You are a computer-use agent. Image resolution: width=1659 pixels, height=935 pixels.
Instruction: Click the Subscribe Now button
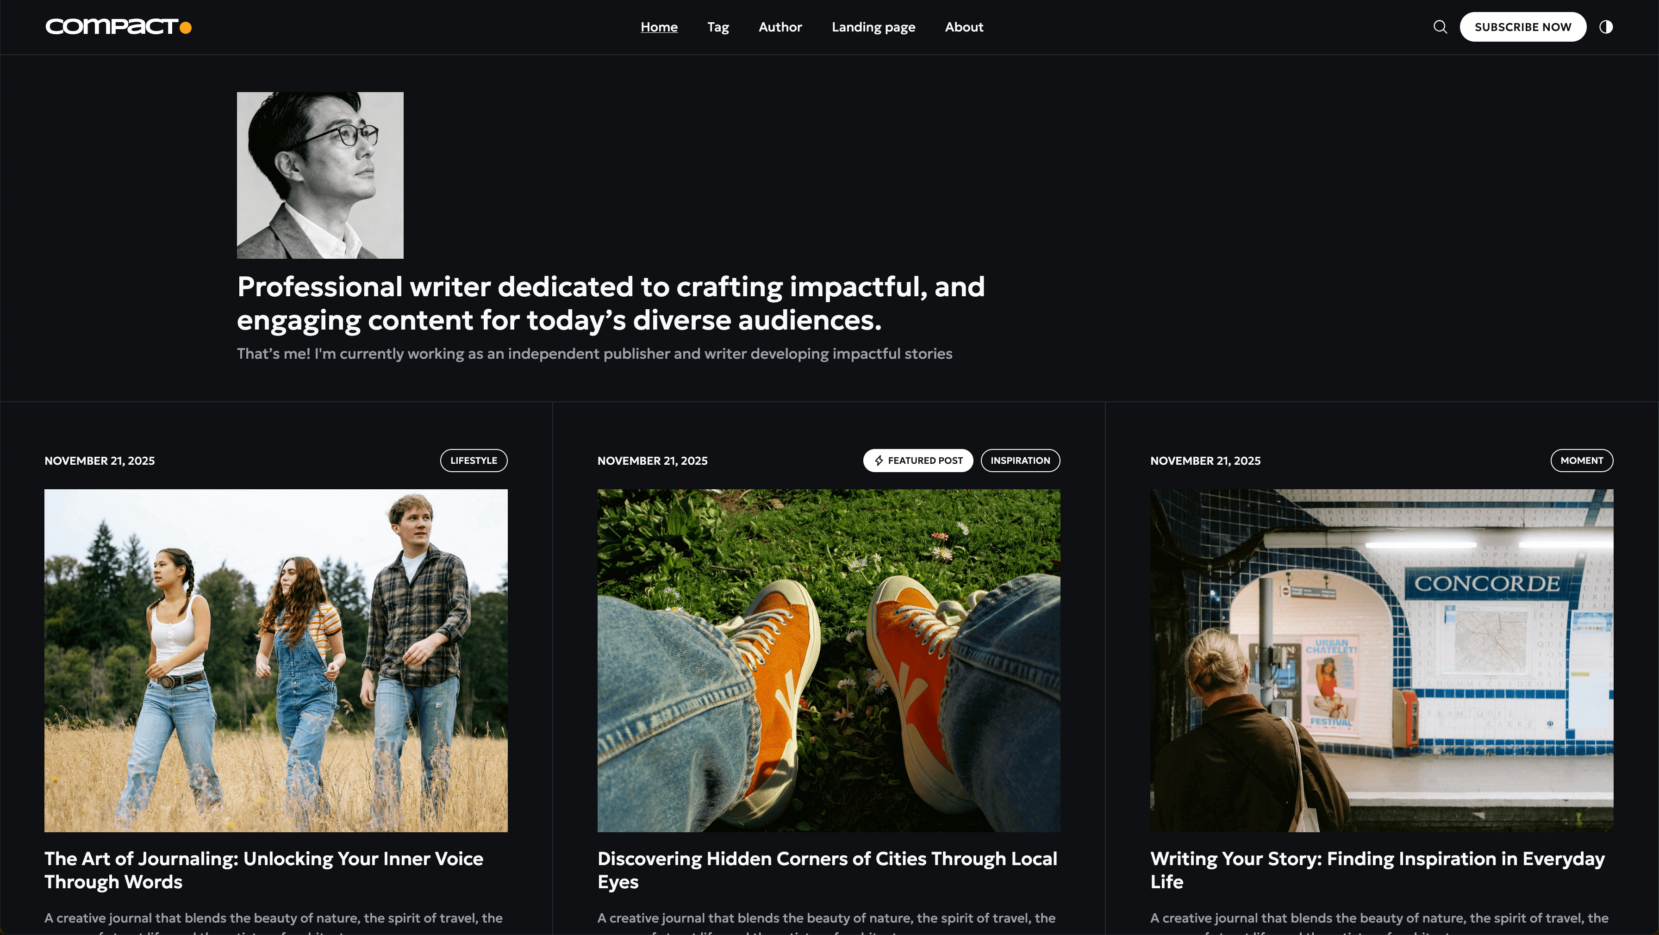pyautogui.click(x=1522, y=27)
